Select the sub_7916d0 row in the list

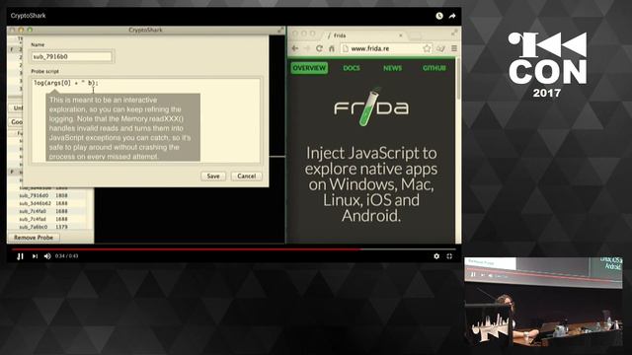pyautogui.click(x=46, y=195)
